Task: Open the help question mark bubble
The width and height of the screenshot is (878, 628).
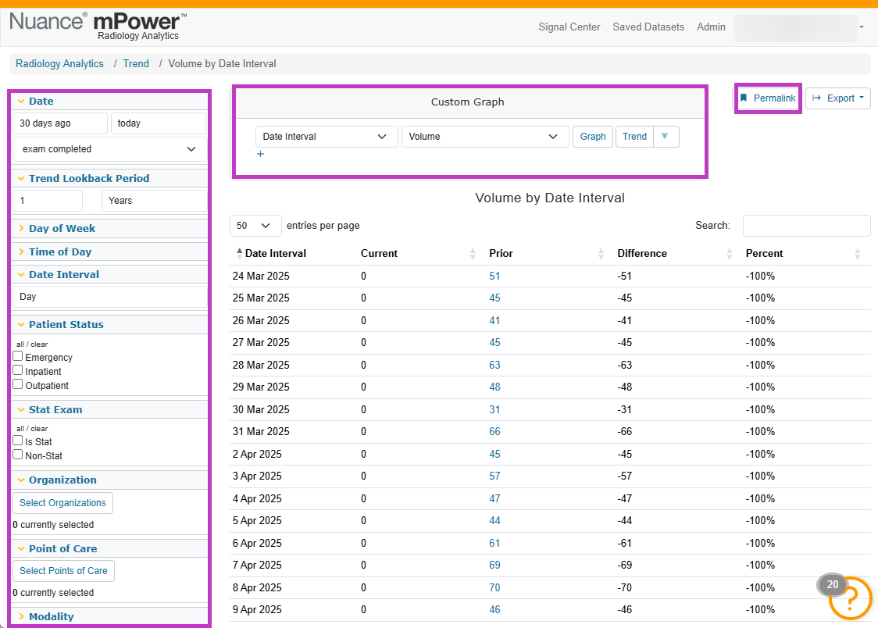Action: pyautogui.click(x=850, y=598)
